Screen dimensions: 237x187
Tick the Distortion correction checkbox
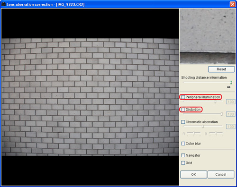coord(183,110)
